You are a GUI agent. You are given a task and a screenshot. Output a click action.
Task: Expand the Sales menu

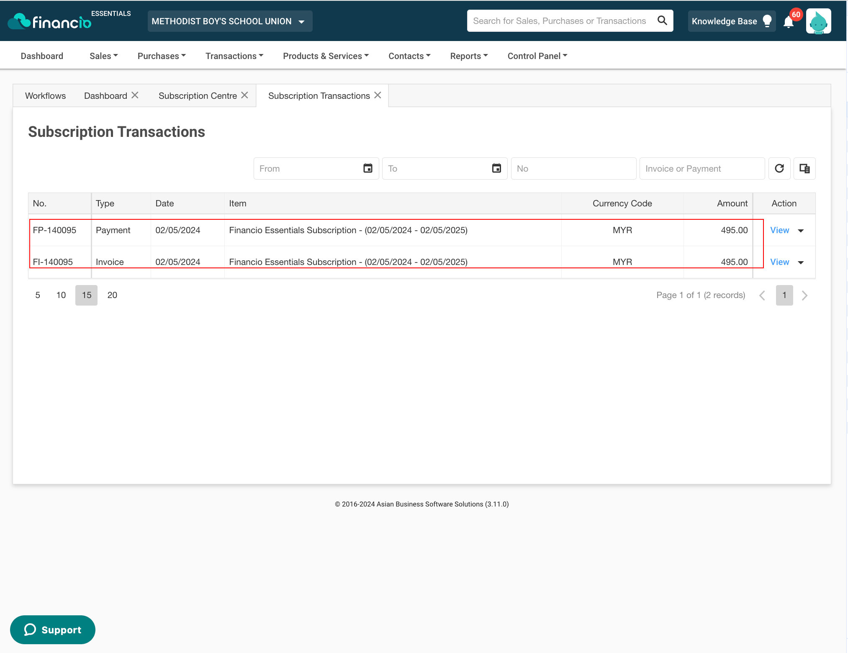coord(103,56)
